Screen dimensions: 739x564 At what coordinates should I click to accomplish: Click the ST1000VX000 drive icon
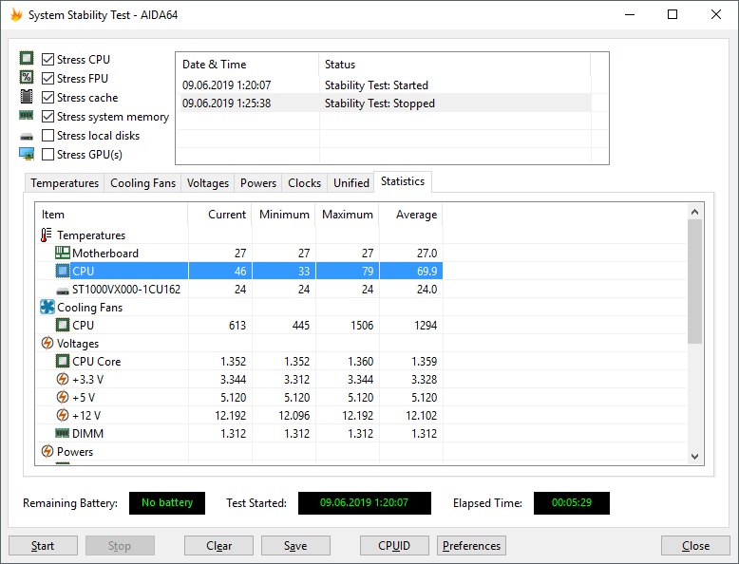point(62,291)
